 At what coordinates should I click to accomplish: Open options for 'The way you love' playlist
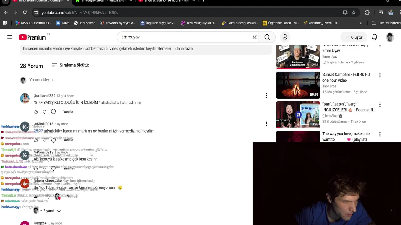[x=380, y=134]
